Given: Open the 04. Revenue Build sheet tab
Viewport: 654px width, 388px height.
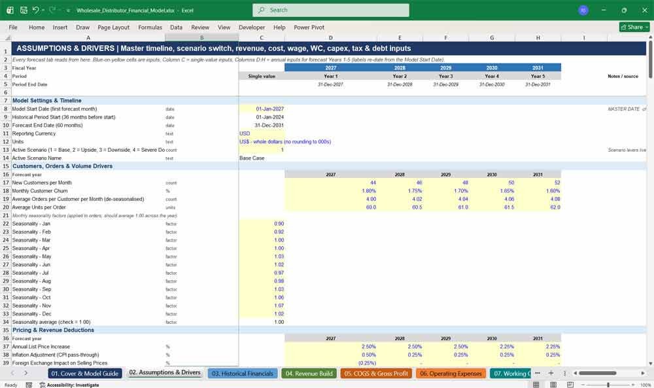Looking at the screenshot, I should pyautogui.click(x=309, y=374).
